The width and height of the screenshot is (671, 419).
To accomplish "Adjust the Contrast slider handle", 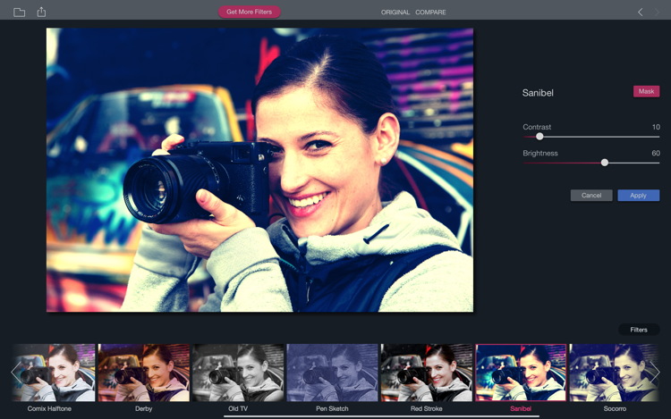I will (x=539, y=137).
